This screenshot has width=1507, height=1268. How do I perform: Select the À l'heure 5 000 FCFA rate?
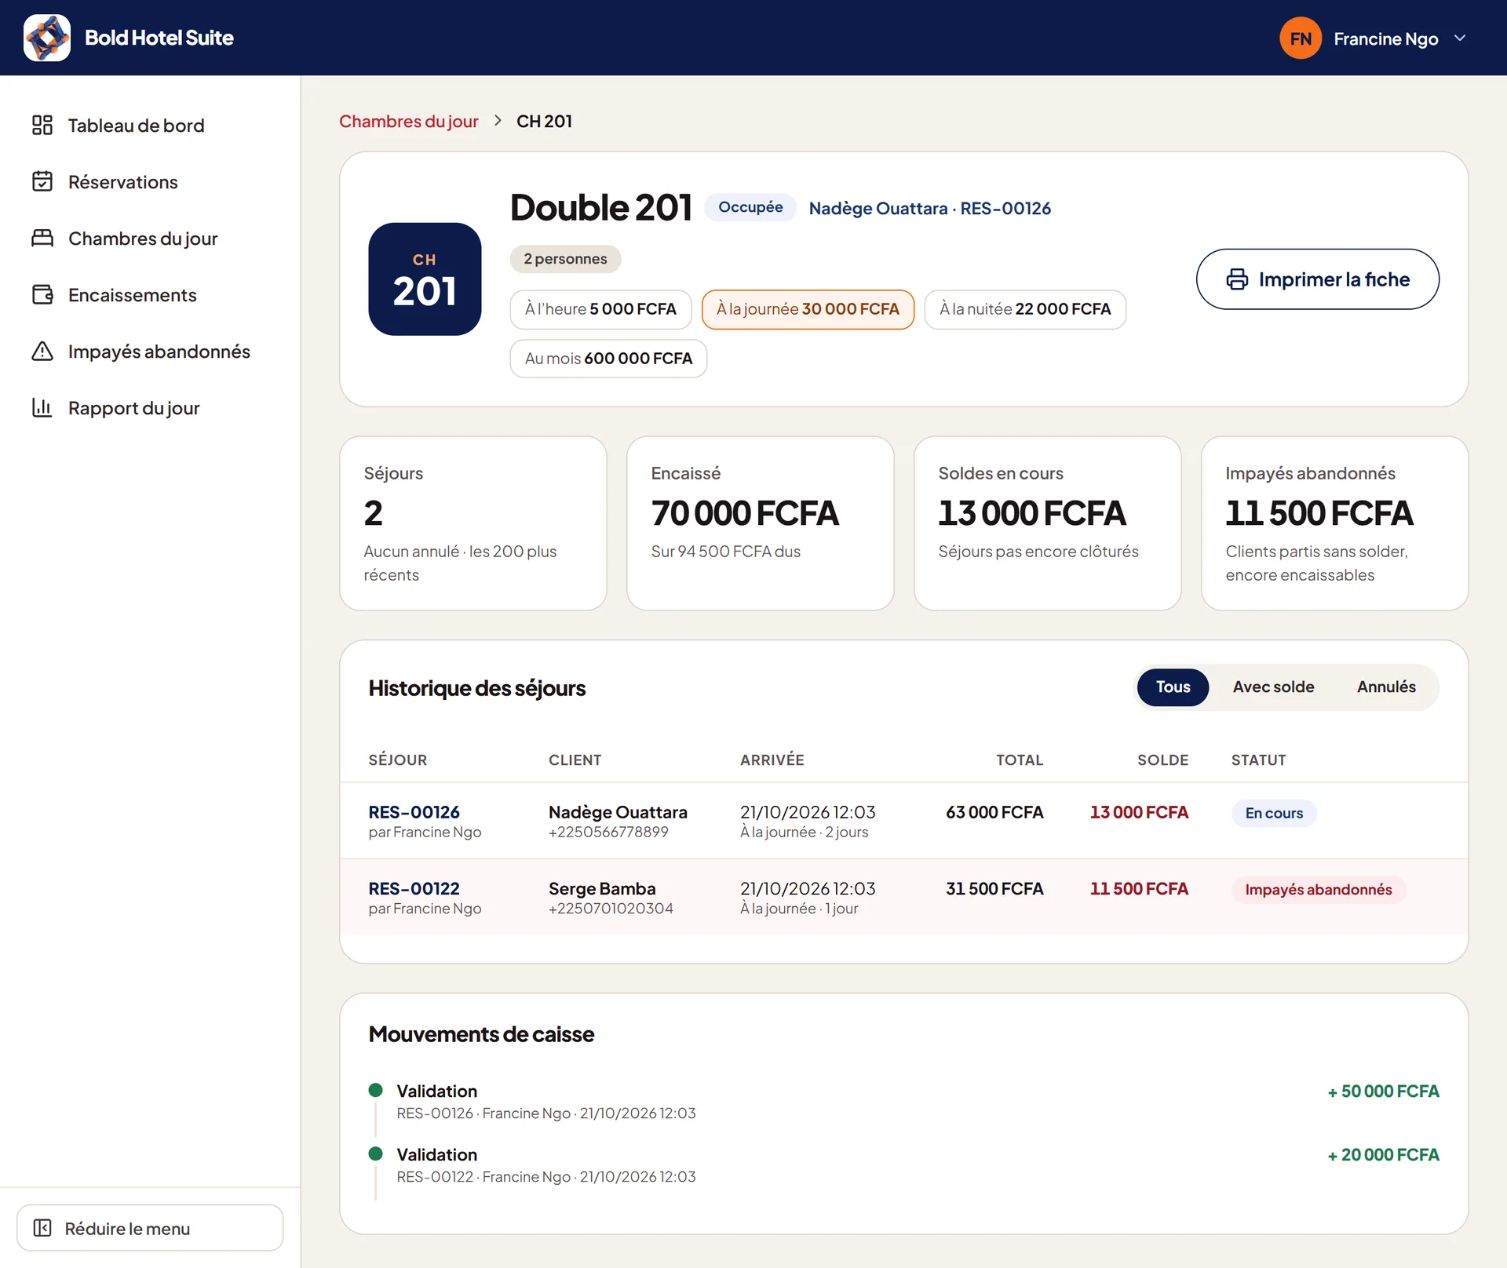click(600, 309)
